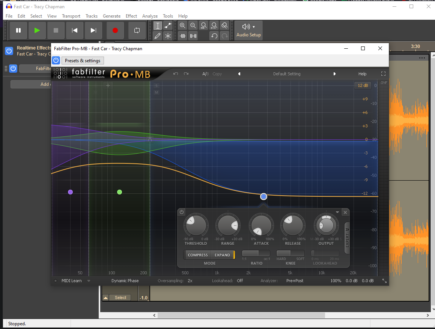Screen dimensions: 435x329
Task: Click the ATTACK knob
Action: coord(261,225)
